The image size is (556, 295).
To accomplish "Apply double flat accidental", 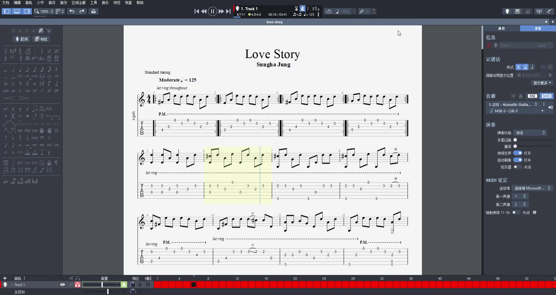I will tap(6, 84).
